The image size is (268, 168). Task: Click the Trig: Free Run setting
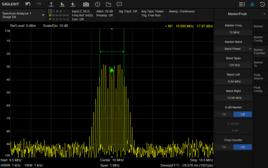click(151, 15)
